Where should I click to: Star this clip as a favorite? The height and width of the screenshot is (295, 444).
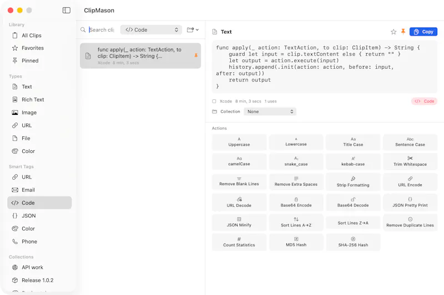point(393,32)
